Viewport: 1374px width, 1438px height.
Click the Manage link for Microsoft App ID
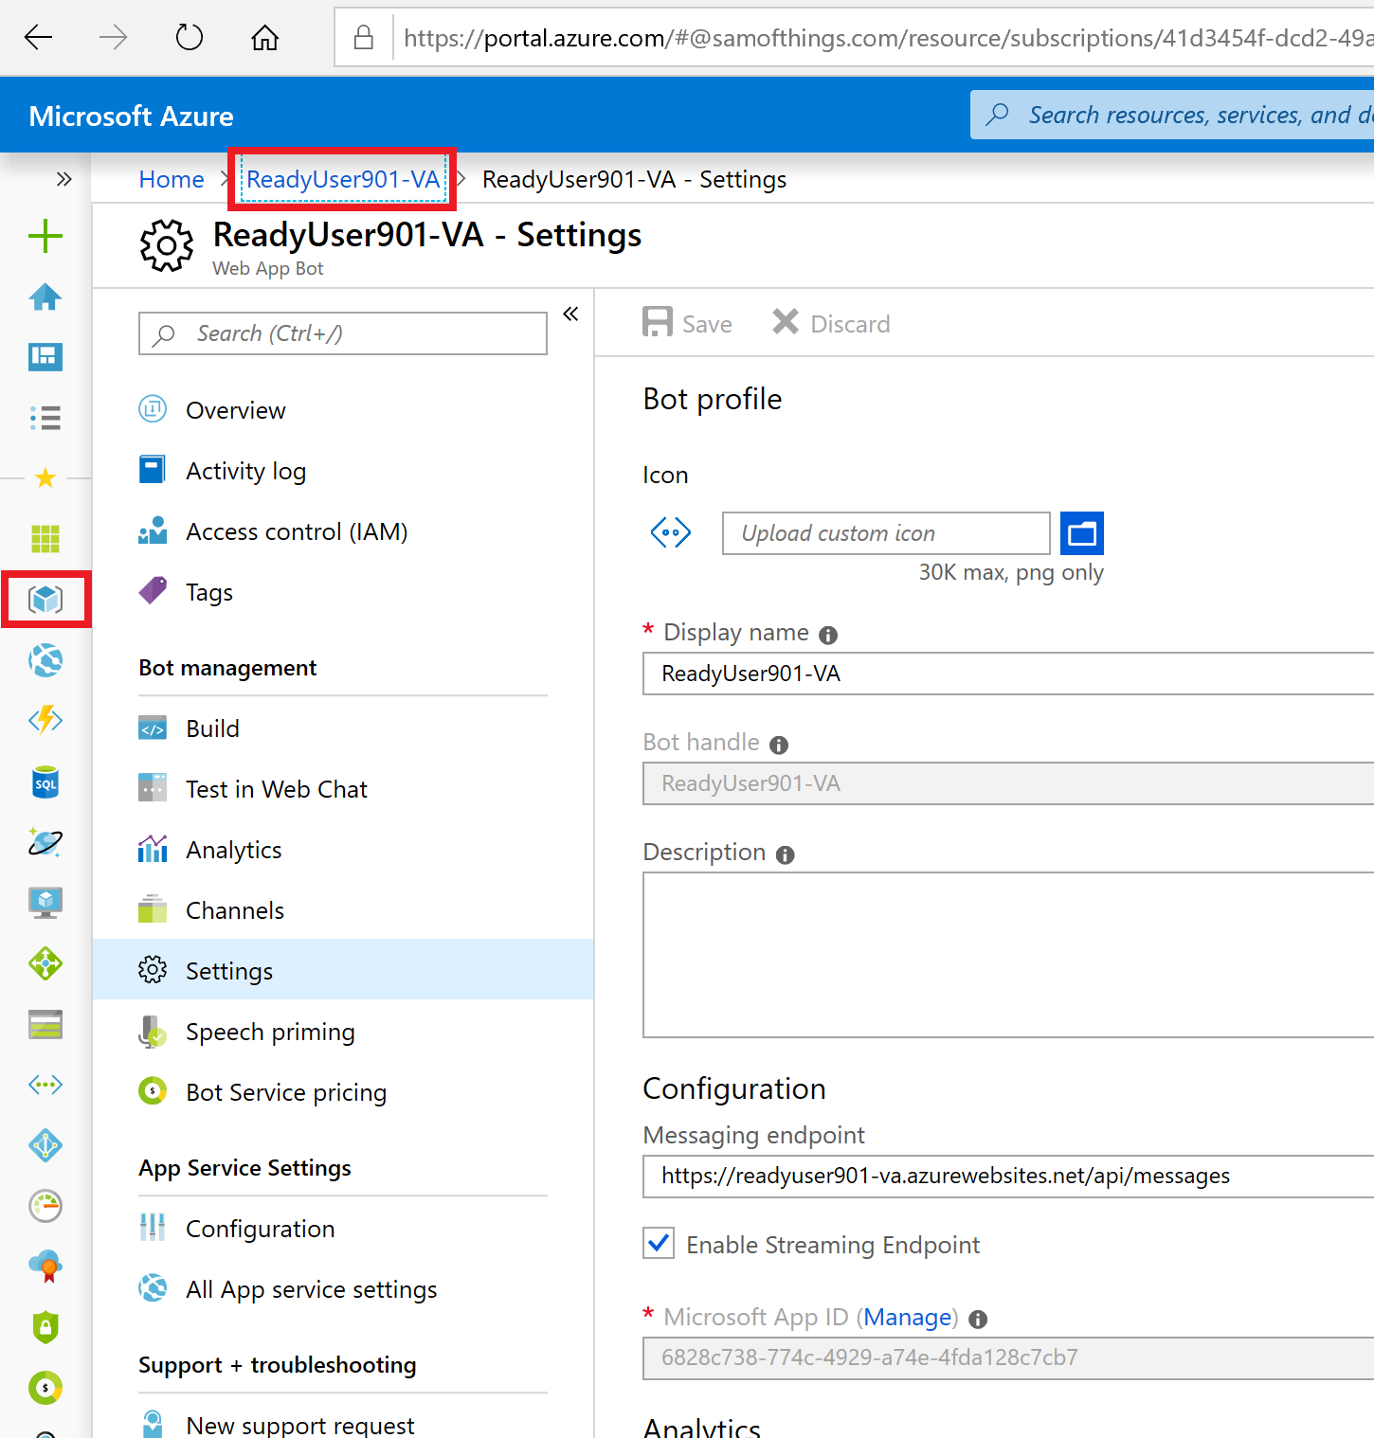908,1317
